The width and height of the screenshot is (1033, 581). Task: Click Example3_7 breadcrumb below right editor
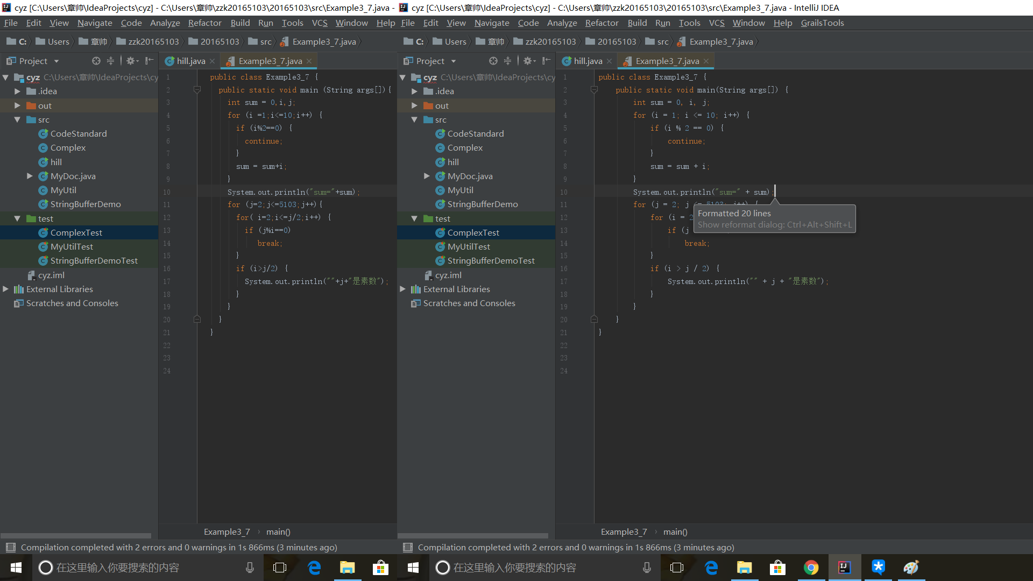click(x=624, y=532)
